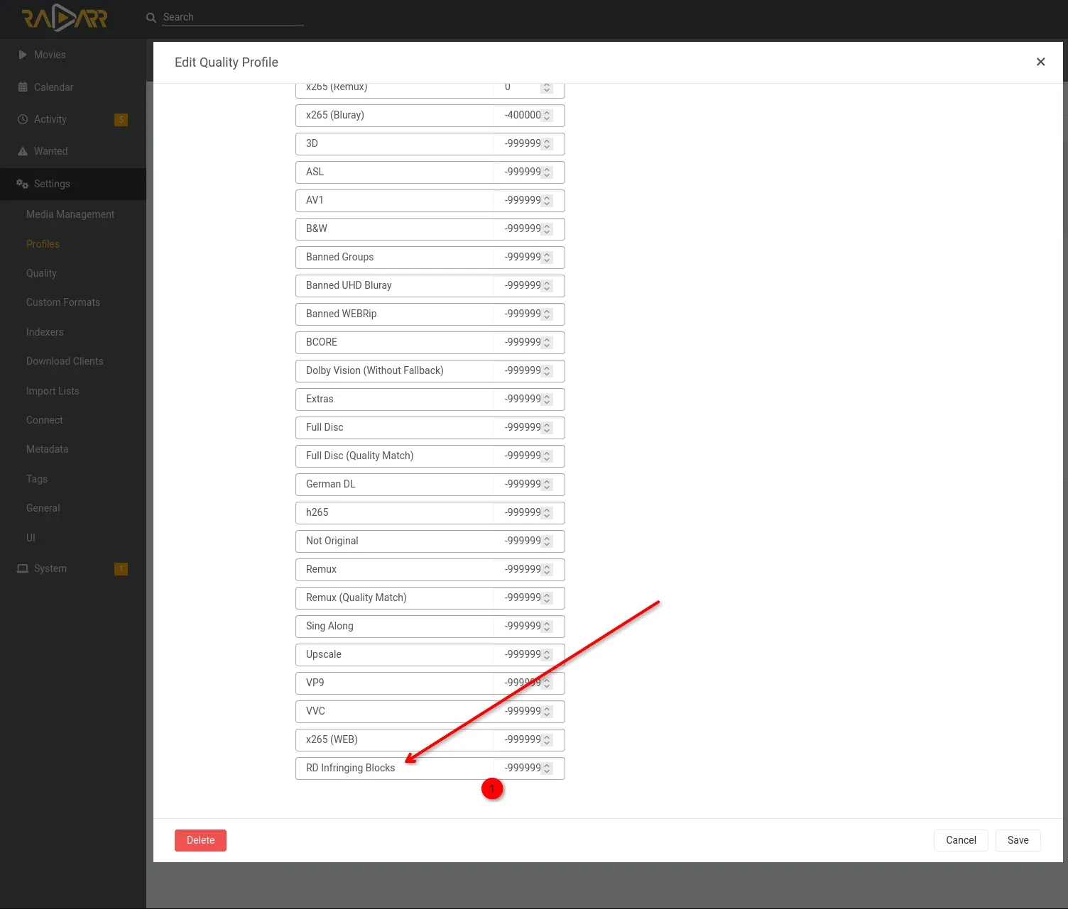Click score stepper for AV1
This screenshot has width=1068, height=909.
coord(547,200)
